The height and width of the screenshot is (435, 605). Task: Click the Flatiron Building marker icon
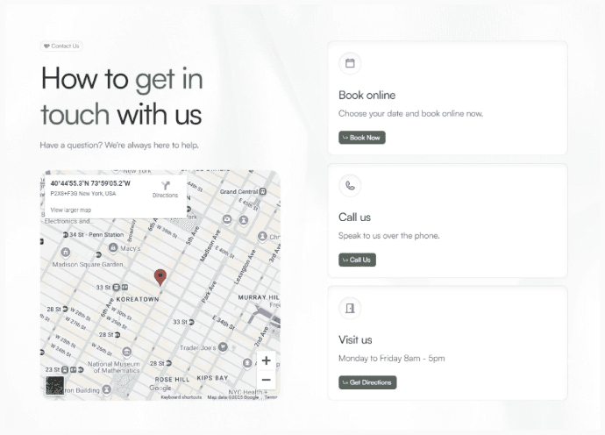pos(107,389)
